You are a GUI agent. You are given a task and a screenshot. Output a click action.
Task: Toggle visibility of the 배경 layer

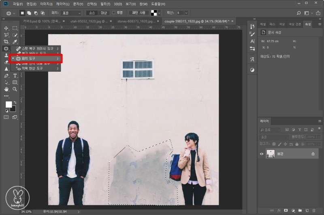262,154
